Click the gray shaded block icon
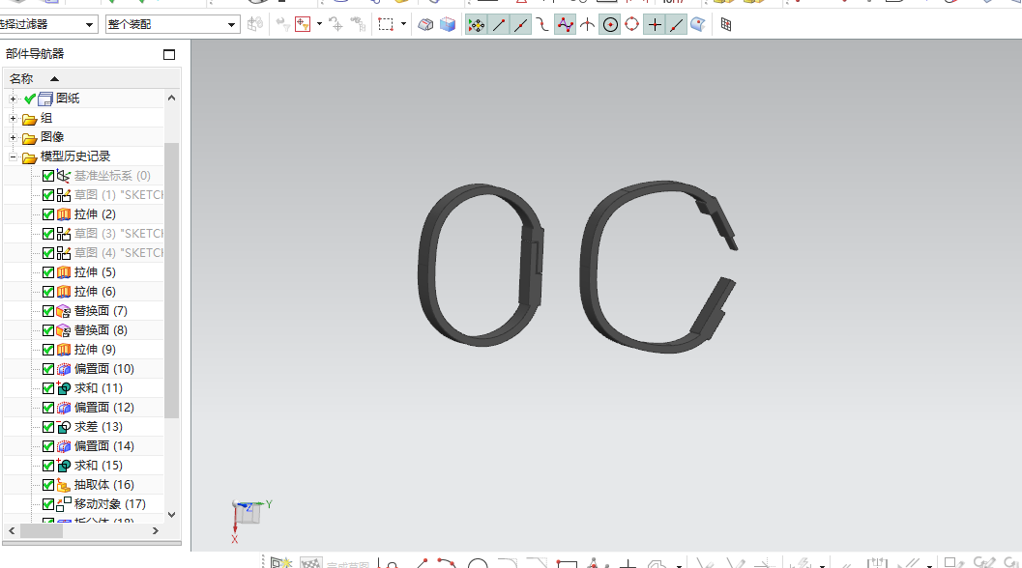 pos(425,25)
